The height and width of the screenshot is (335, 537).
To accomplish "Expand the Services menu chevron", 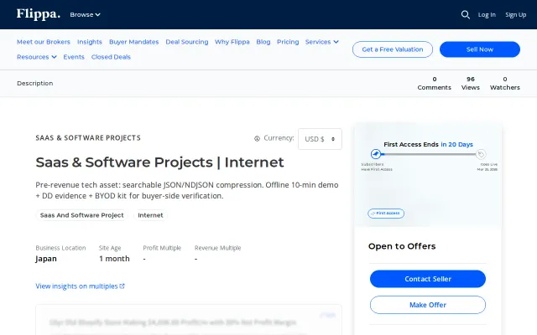I will point(336,42).
